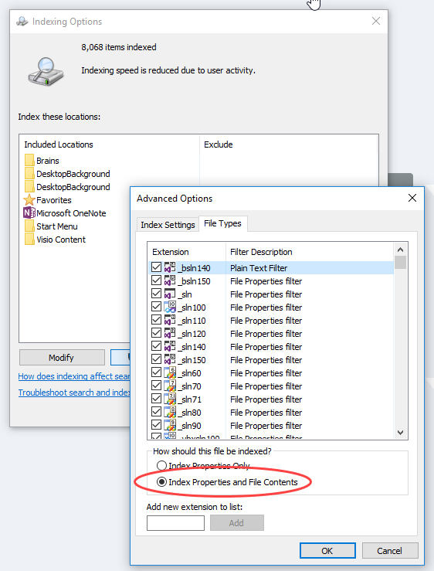Click the Brains folder icon
The image size is (434, 571).
click(29, 160)
